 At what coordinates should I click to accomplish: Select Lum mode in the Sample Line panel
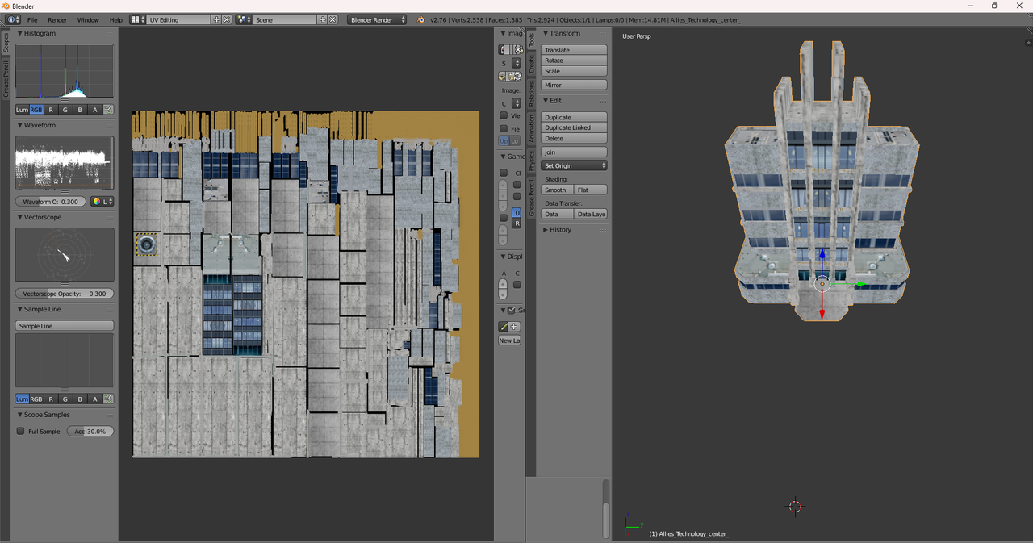[x=22, y=399]
